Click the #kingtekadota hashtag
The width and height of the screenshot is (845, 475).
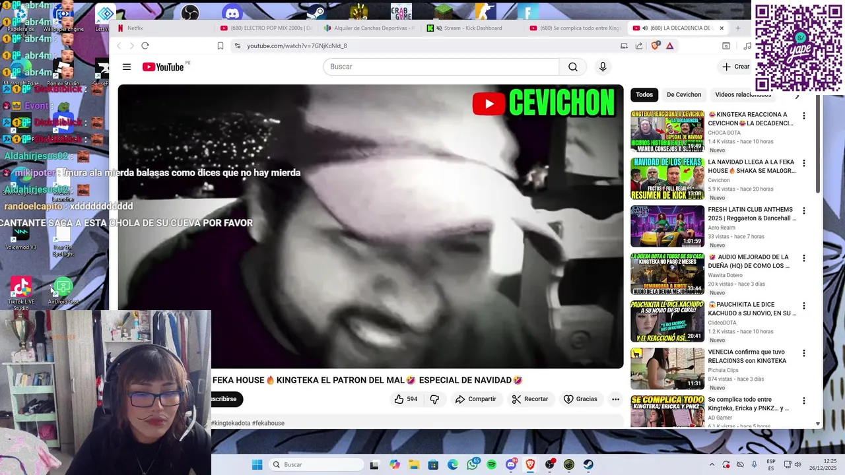coord(230,423)
